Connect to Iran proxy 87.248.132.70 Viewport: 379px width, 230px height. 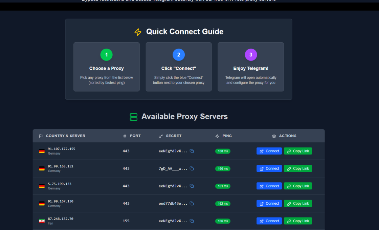click(x=269, y=221)
